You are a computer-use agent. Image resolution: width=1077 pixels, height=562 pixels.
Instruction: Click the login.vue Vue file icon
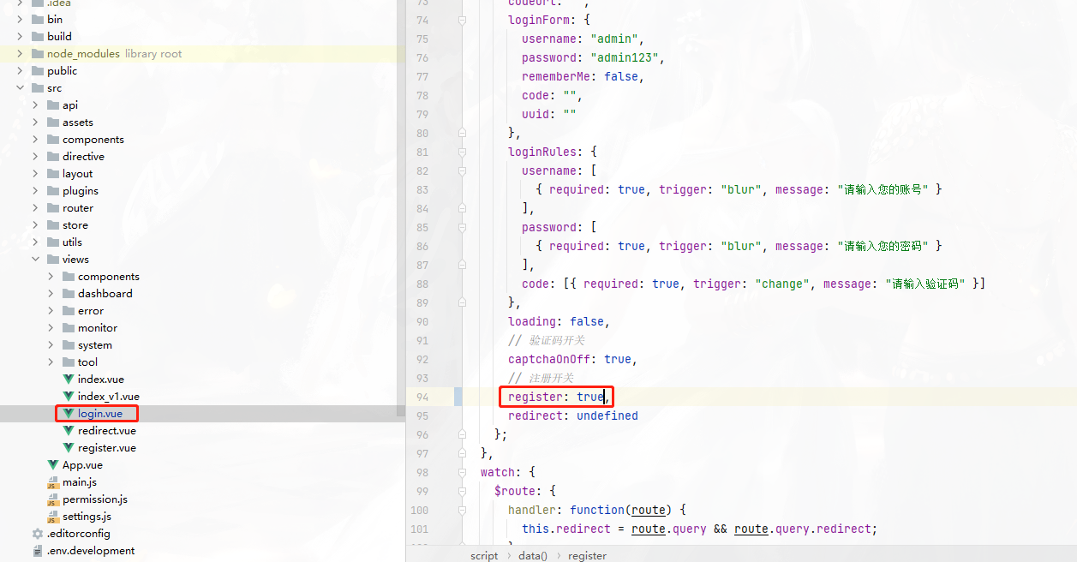[69, 414]
